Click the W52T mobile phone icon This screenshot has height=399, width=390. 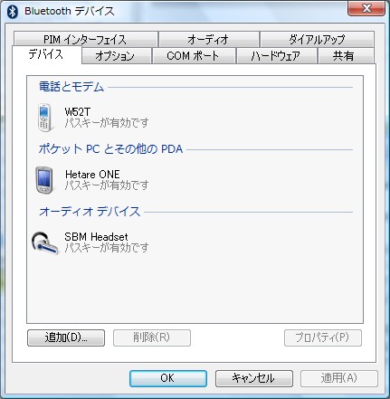coord(44,118)
